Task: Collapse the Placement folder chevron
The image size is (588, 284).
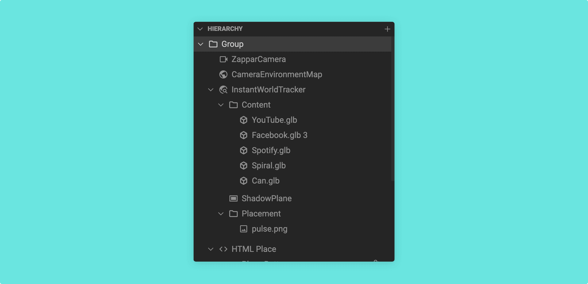Action: point(221,214)
